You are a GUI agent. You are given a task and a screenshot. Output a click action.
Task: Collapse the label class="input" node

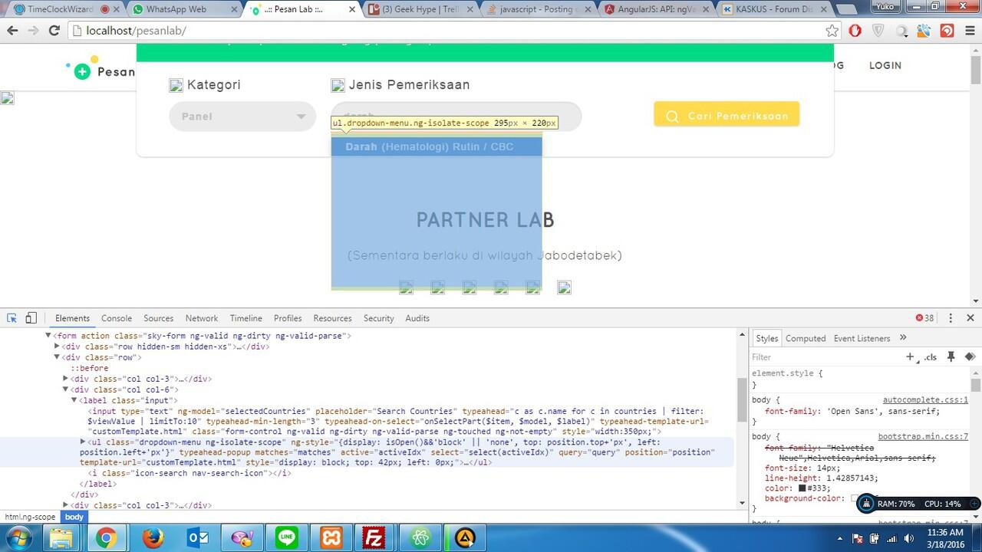(x=74, y=400)
